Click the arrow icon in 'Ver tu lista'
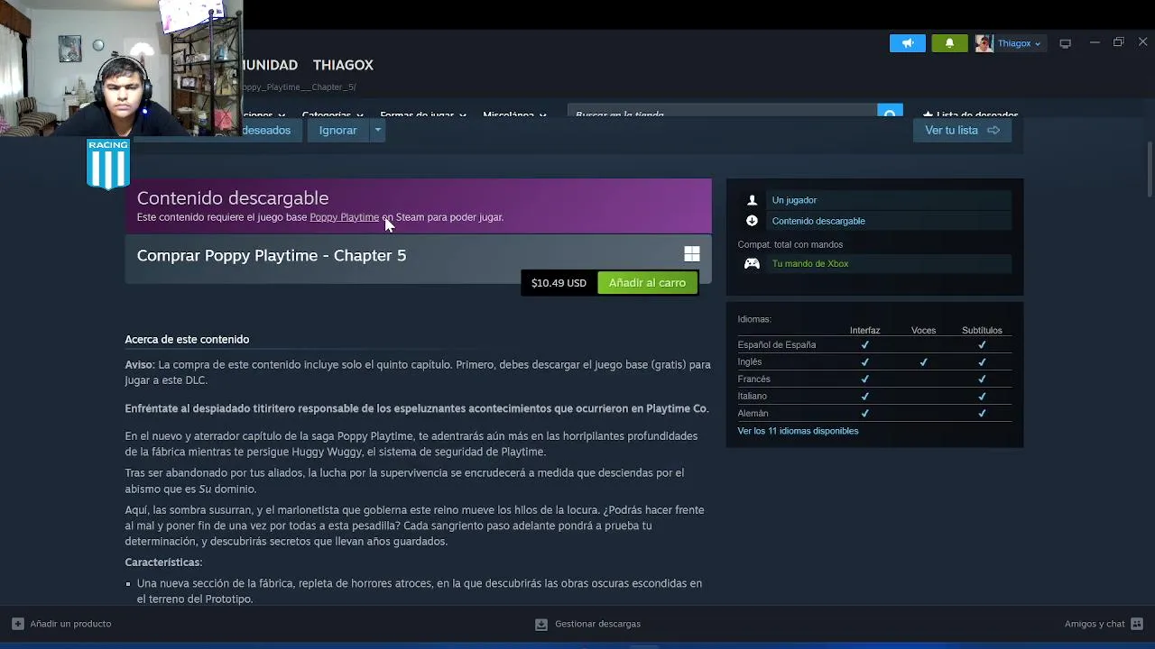Image resolution: width=1155 pixels, height=649 pixels. coord(993,130)
